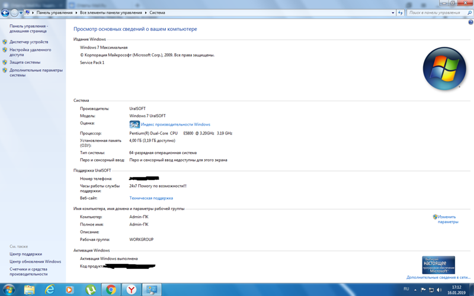Click shield icon beside Дополнительные параметры системы
The image size is (474, 296).
(x=5, y=70)
